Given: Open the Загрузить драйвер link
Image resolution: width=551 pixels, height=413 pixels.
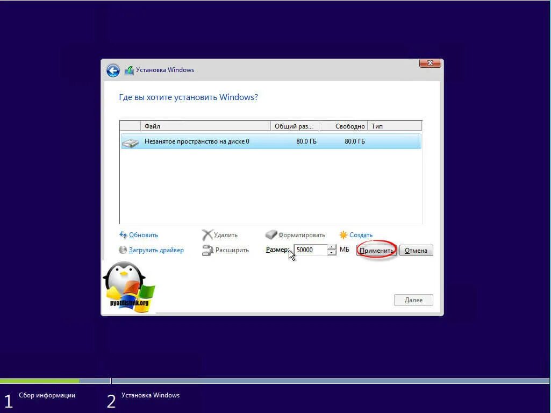Looking at the screenshot, I should tap(156, 250).
